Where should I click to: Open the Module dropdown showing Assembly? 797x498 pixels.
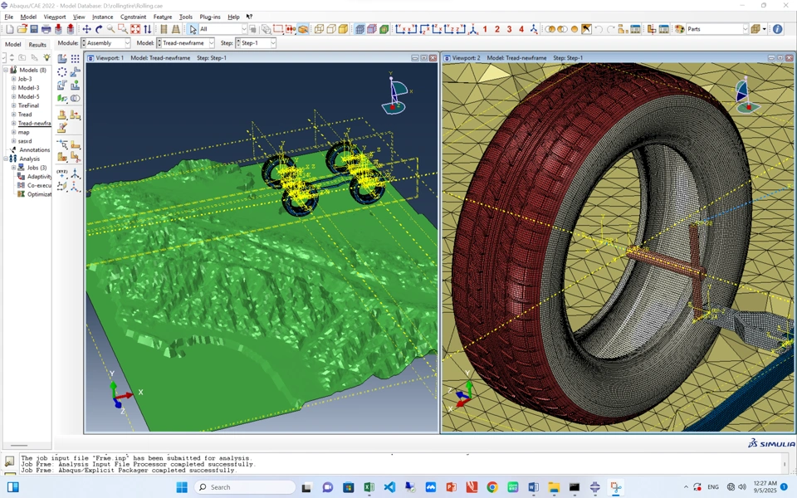[105, 43]
